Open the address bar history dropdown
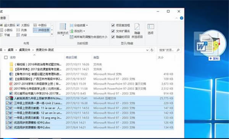 (x=147, y=50)
